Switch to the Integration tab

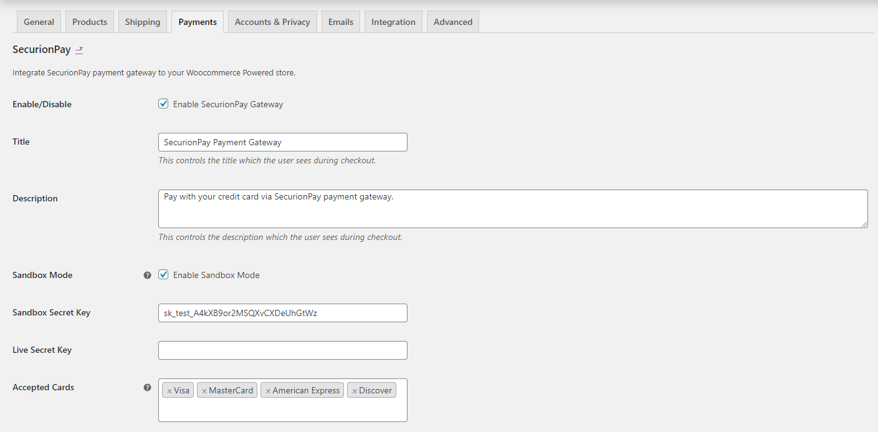393,22
